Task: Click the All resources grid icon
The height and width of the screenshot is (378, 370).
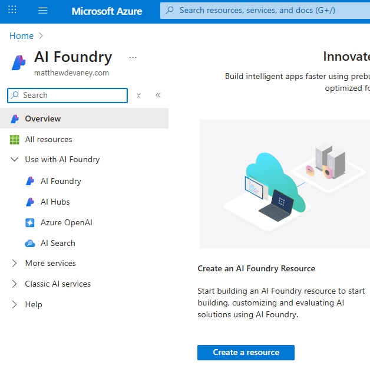Action: click(15, 140)
